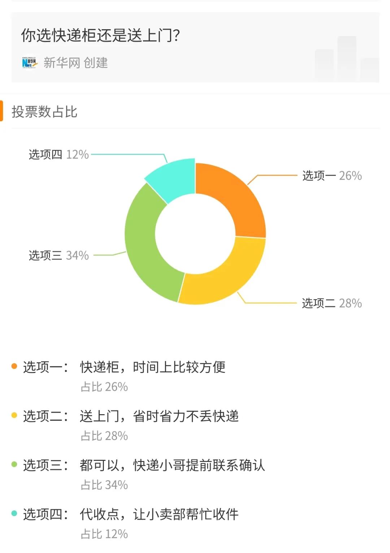Image resolution: width=390 pixels, height=553 pixels.
Task: Click the orange legend dot for 选项一
Action: 14,366
